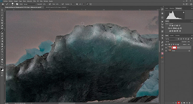
Task: Select the Dodge tool
Action: (2, 46)
